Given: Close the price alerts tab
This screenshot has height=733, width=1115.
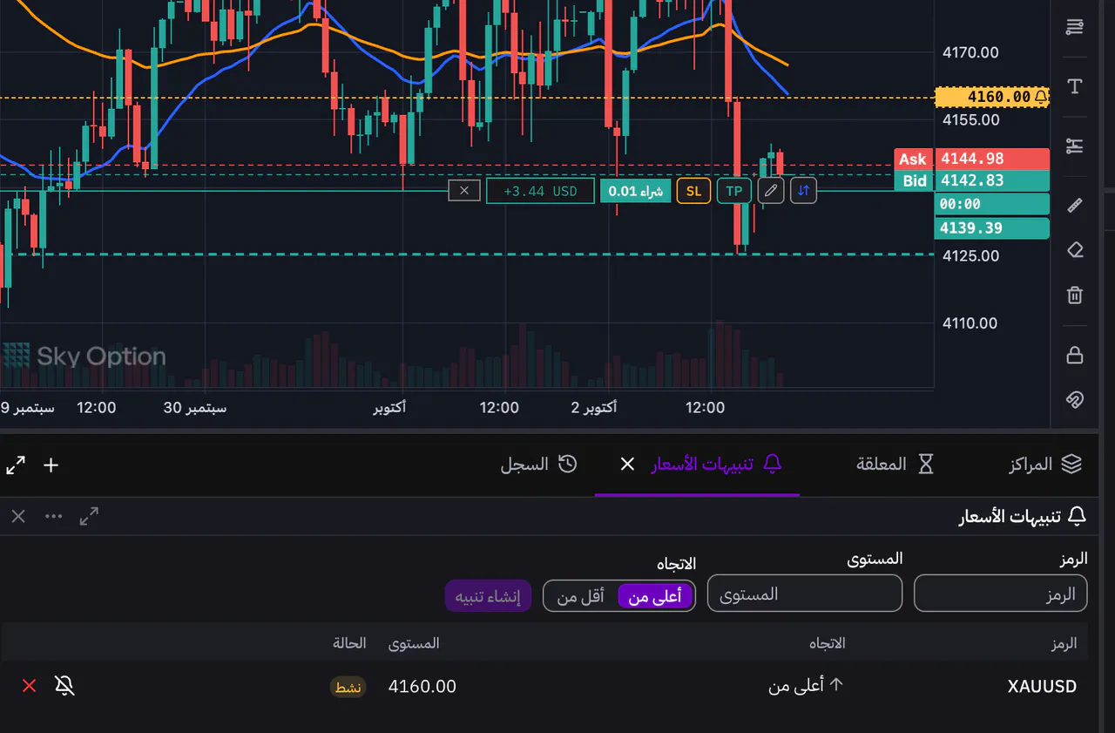Looking at the screenshot, I should (627, 465).
